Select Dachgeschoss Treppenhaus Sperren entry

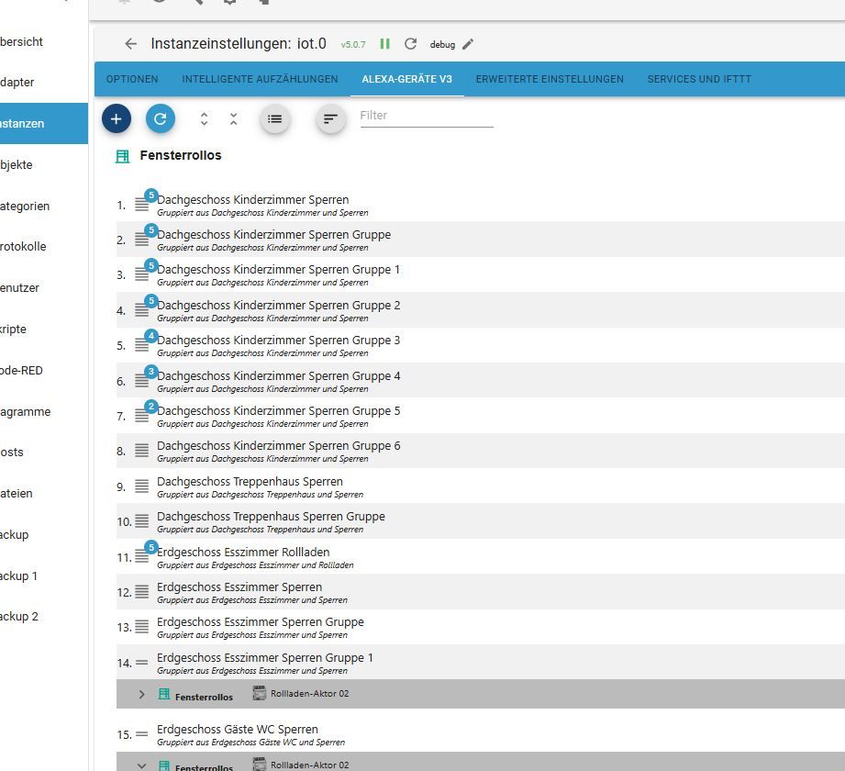[250, 482]
